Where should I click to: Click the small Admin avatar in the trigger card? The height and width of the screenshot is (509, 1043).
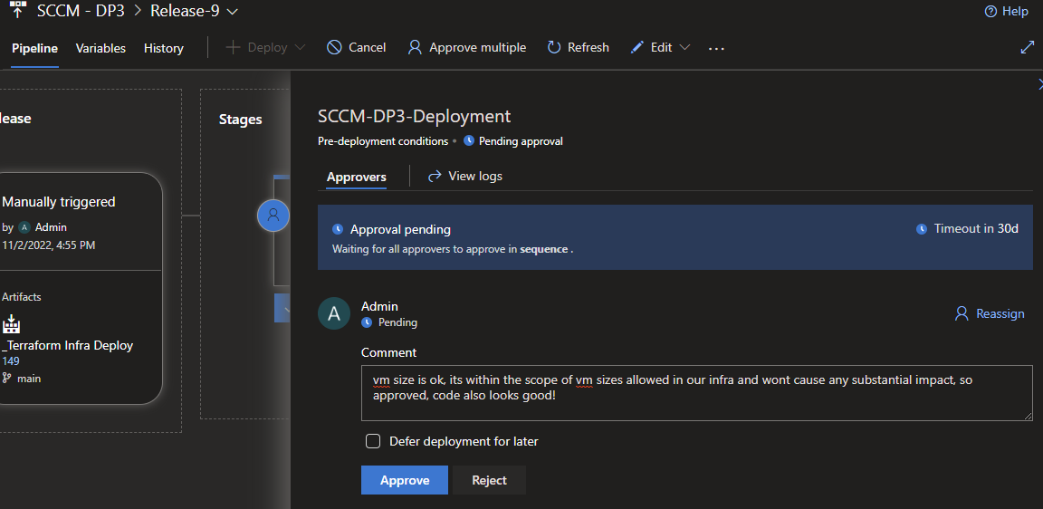[24, 227]
